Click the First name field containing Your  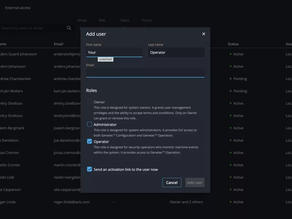coord(114,52)
